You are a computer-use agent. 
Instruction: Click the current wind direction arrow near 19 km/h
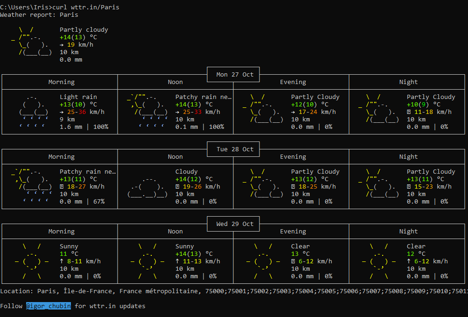(x=62, y=45)
